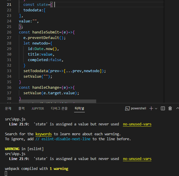Click the terminal cursor prompt at bottom
The width and height of the screenshot is (179, 176).
click(x=6, y=174)
